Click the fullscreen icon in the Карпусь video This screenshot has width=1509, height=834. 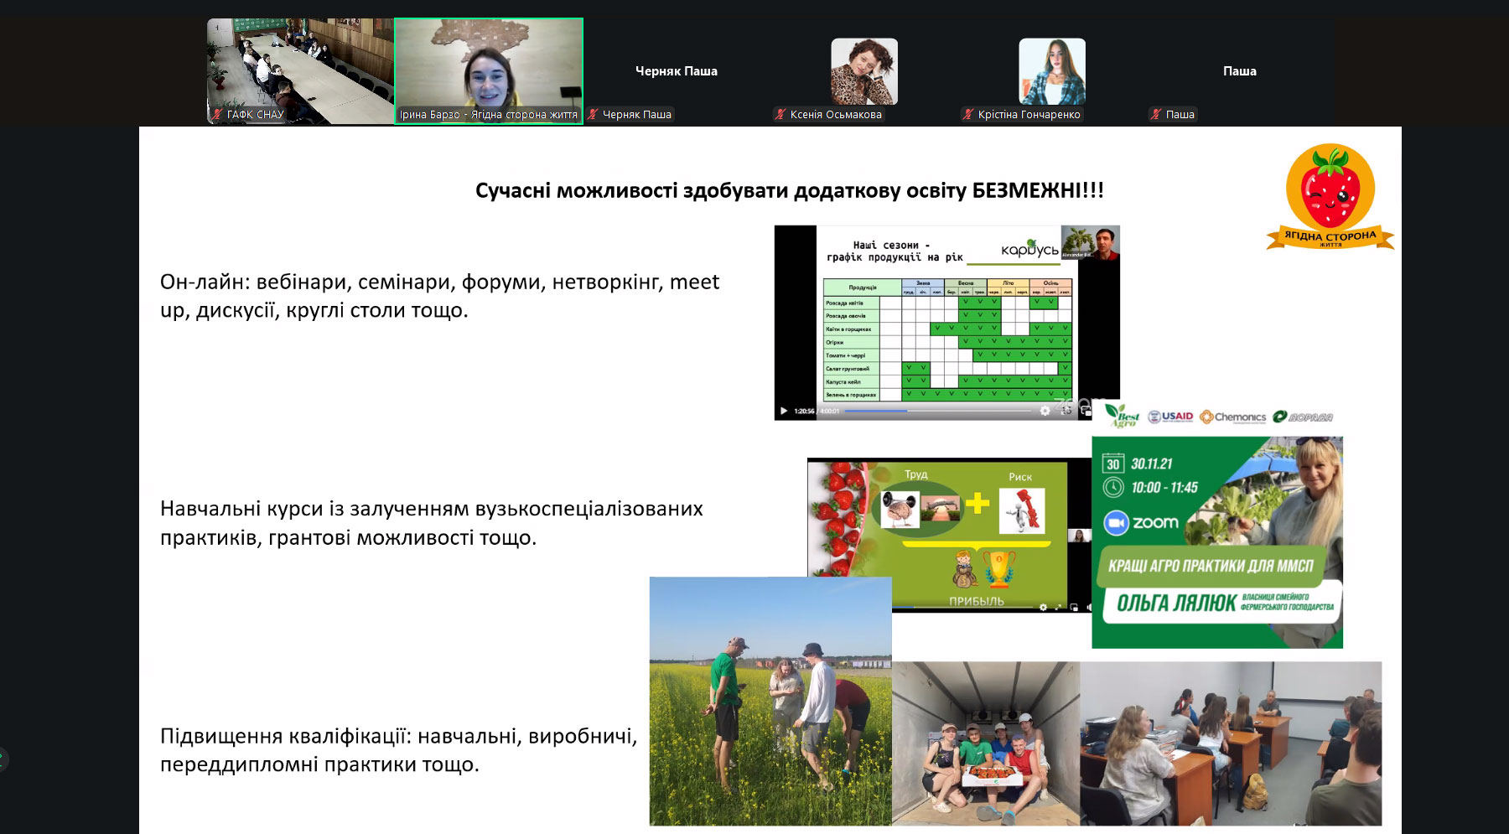(1066, 410)
